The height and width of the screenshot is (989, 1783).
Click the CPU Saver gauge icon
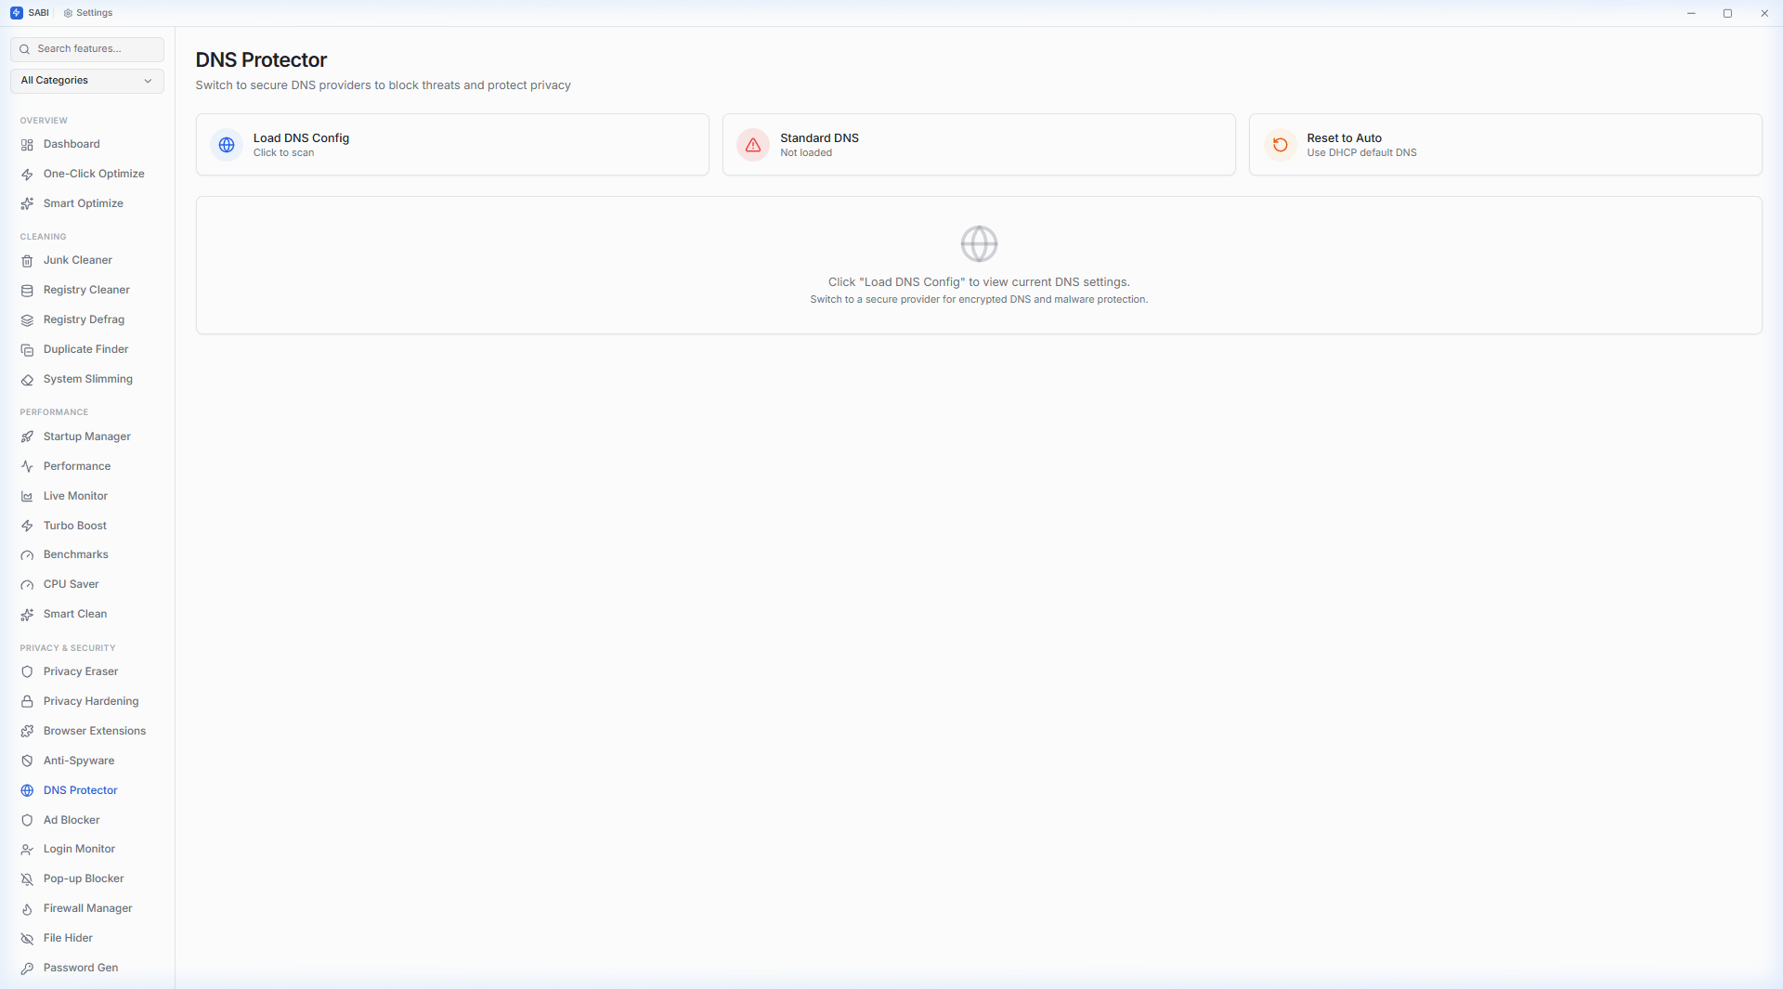(x=27, y=585)
